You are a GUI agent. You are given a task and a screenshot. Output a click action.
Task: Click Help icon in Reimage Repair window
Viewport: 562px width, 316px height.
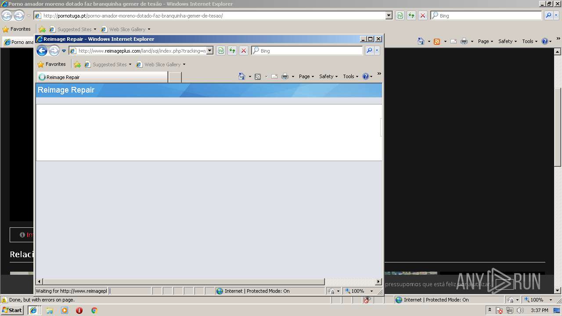coord(366,76)
